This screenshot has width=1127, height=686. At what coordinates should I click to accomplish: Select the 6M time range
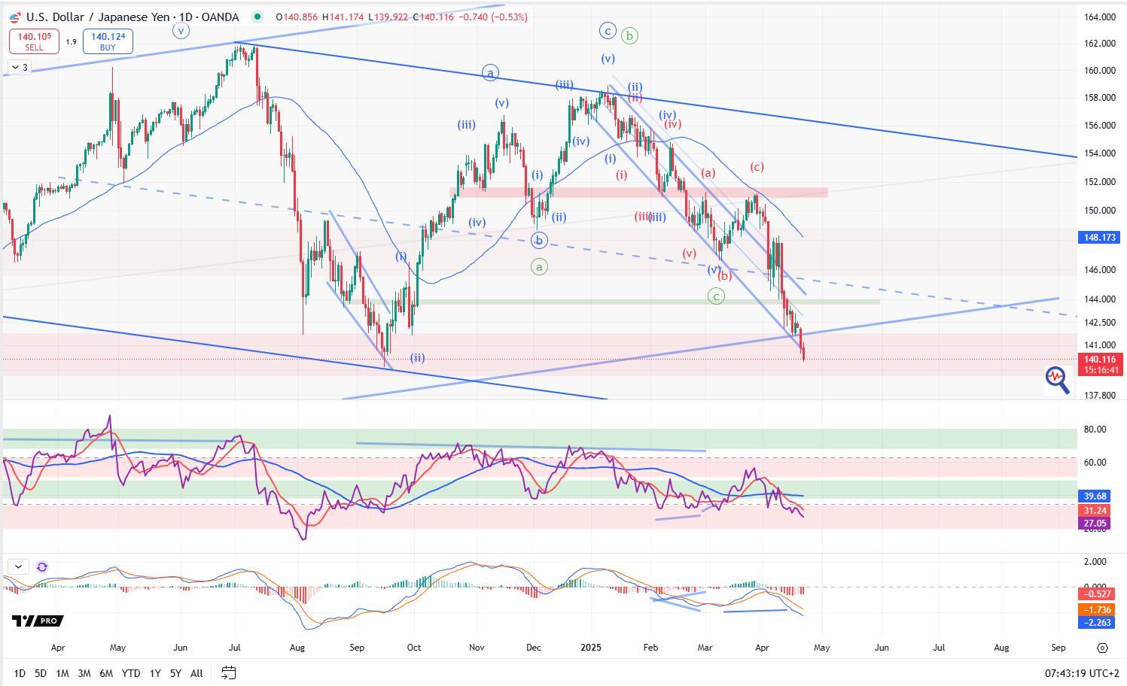click(106, 673)
